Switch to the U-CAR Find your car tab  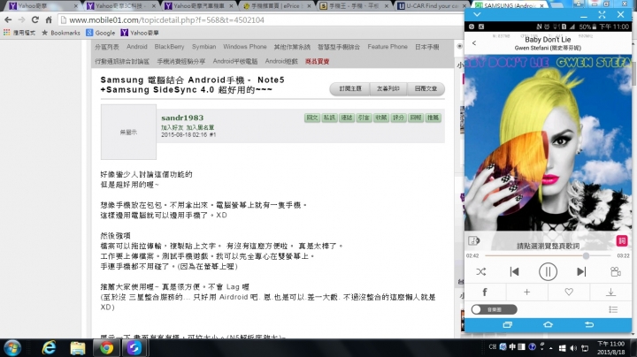[x=431, y=5]
